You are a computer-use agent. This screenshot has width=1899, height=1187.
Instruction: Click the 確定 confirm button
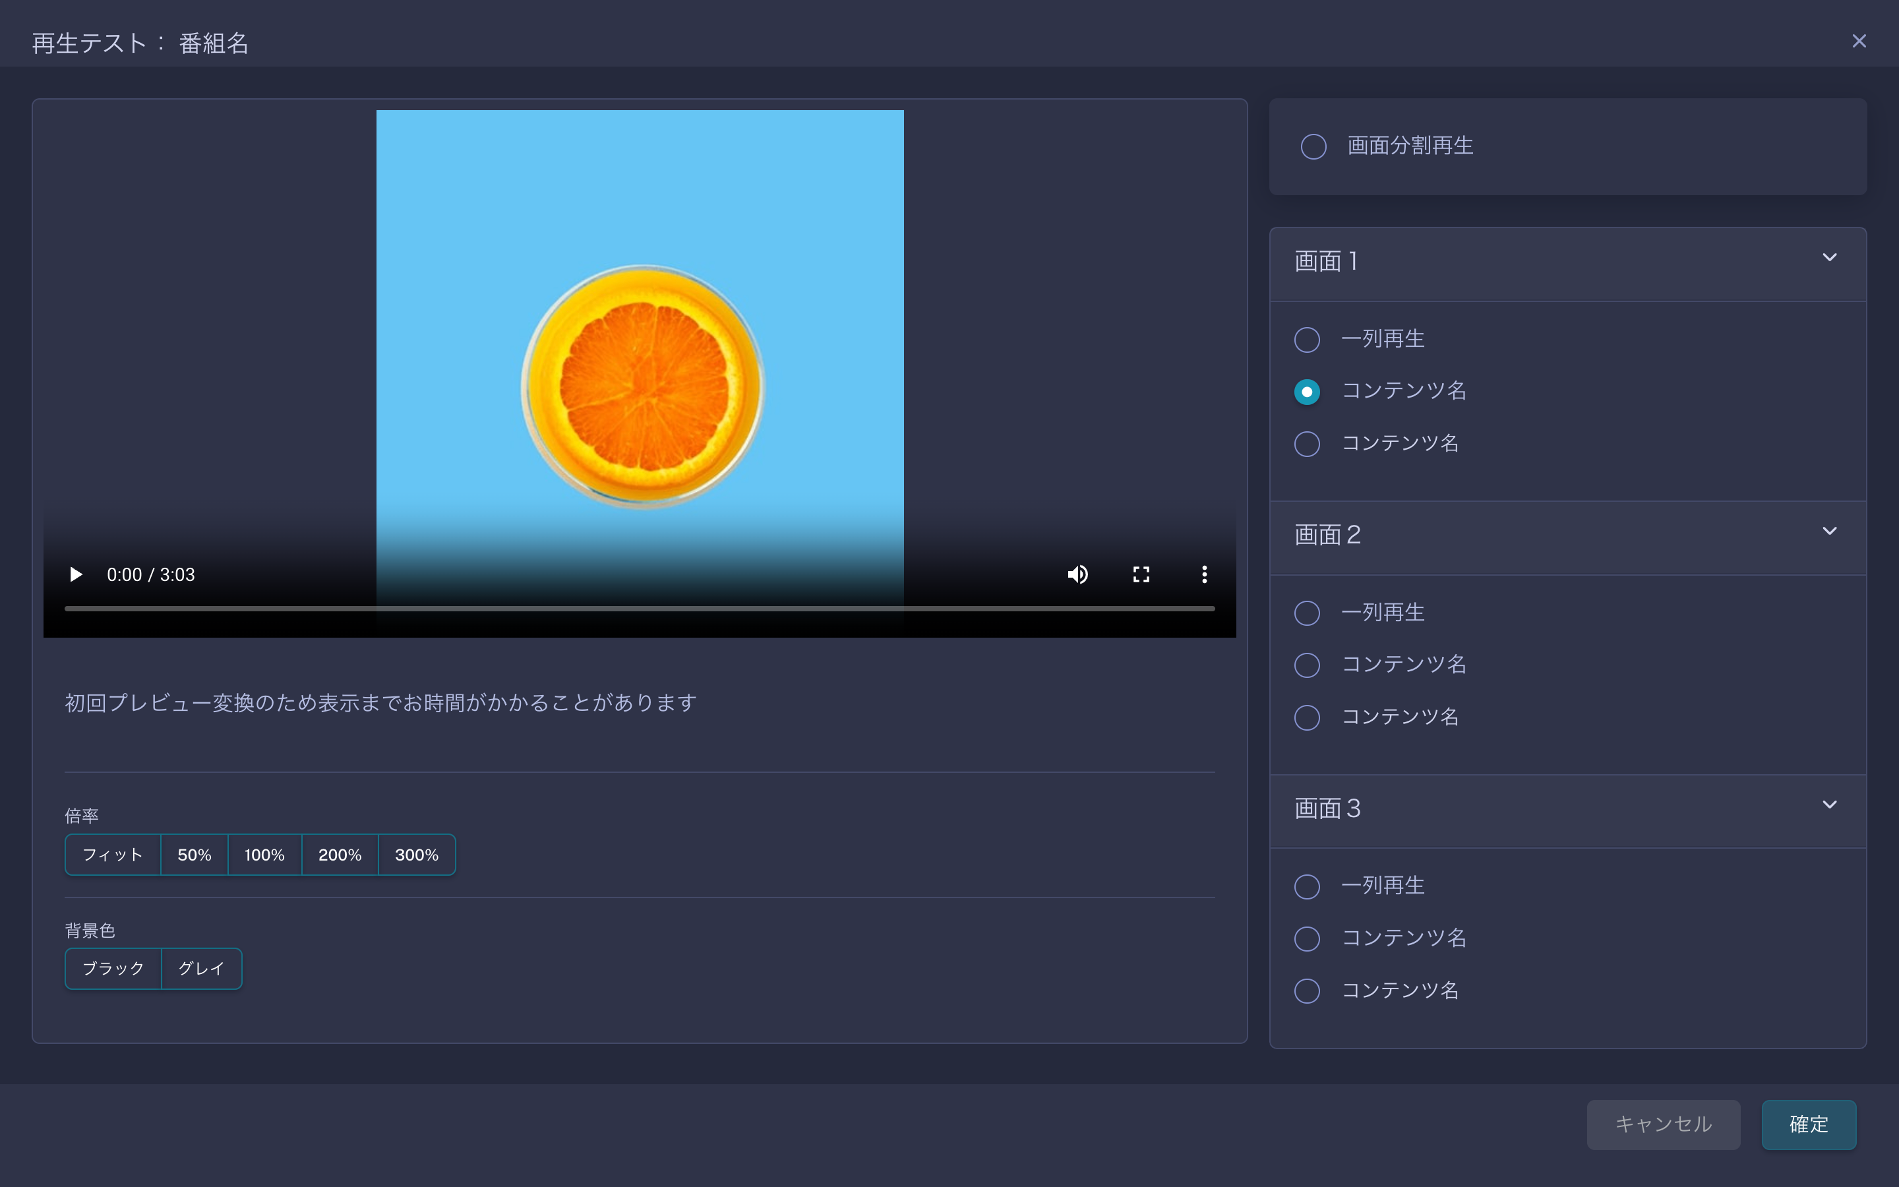[x=1808, y=1124]
